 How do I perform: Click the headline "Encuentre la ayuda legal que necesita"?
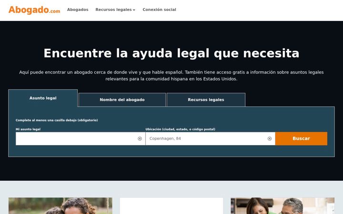click(x=171, y=53)
